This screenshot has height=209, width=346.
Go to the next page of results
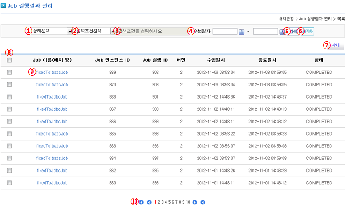tap(195, 202)
